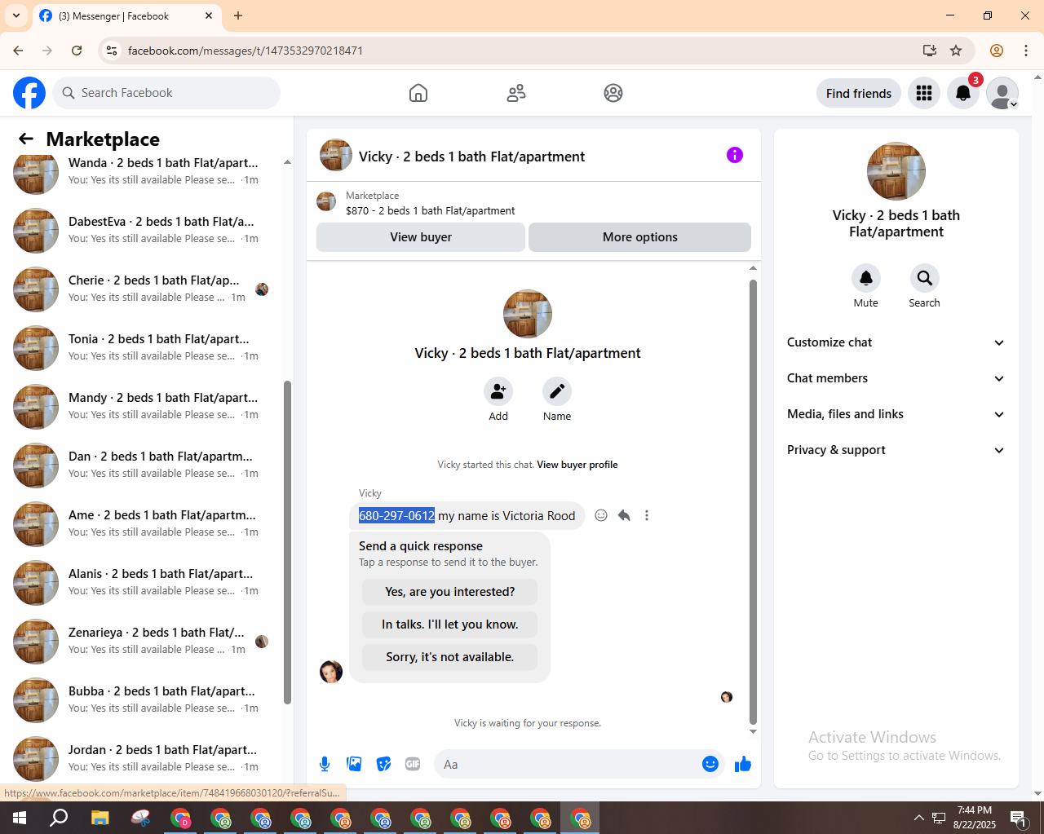Search in conversation magnifier icon
The width and height of the screenshot is (1044, 834).
tap(925, 278)
